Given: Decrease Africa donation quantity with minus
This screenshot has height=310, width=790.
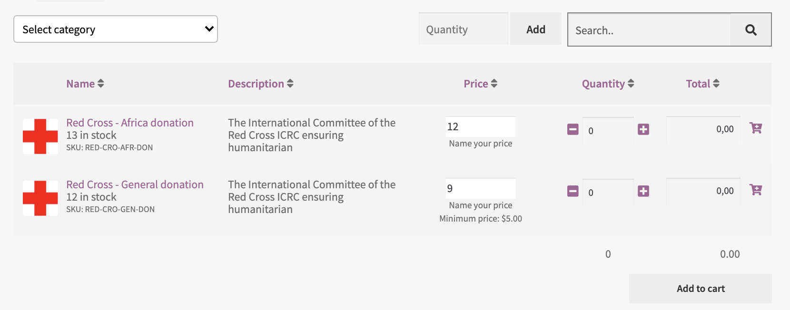Looking at the screenshot, I should (x=573, y=129).
